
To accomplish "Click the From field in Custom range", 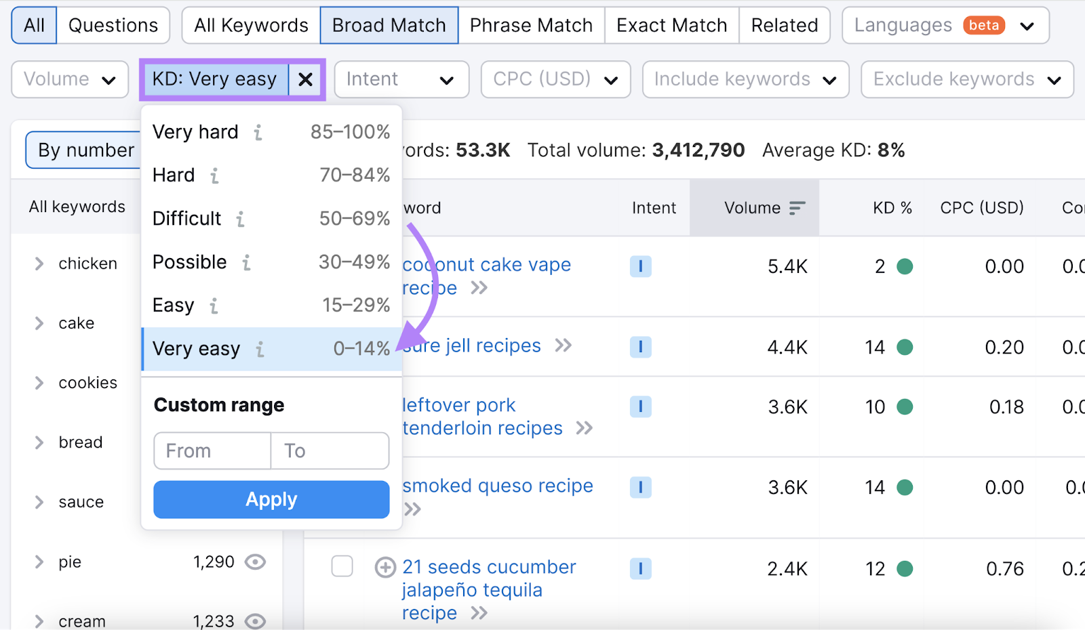I will [211, 450].
